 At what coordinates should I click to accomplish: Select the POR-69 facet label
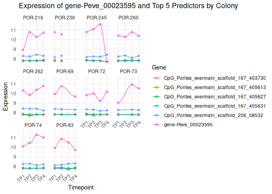pos(65,72)
